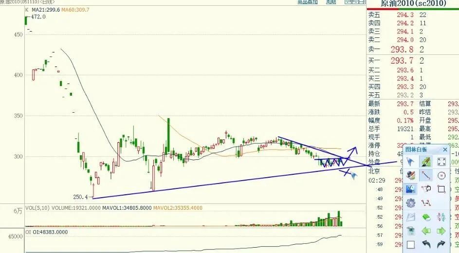This screenshot has width=459, height=253.
Task: Click the MAVOL1:34805.8000 label
Action: click(127, 208)
